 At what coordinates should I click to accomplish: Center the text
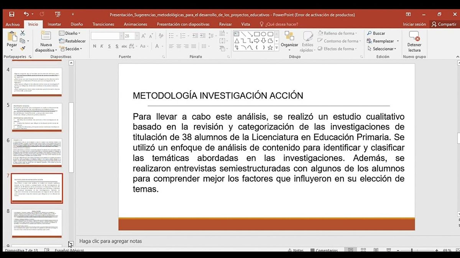pos(179,46)
